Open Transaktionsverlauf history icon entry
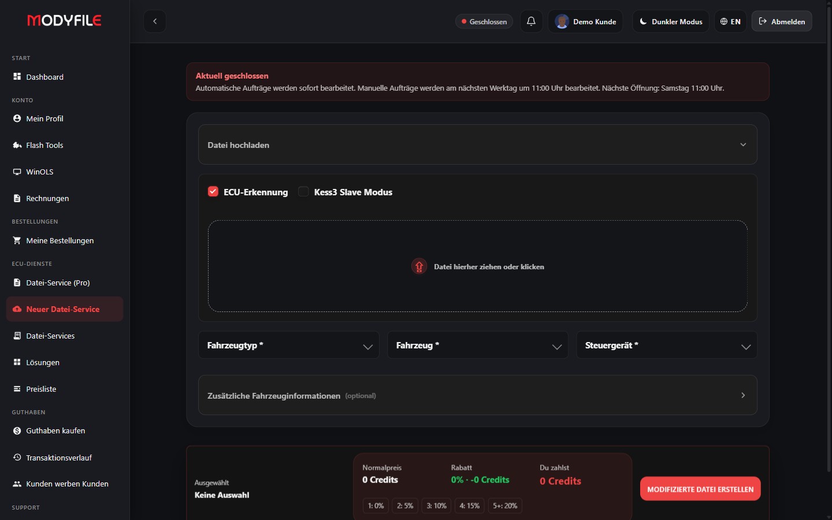 17,457
